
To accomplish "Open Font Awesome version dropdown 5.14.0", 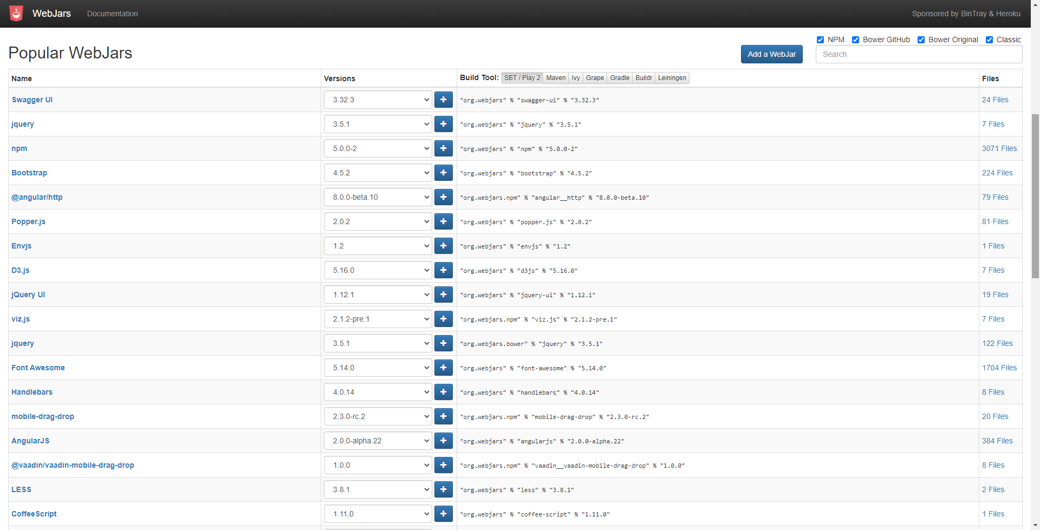I will (x=378, y=368).
